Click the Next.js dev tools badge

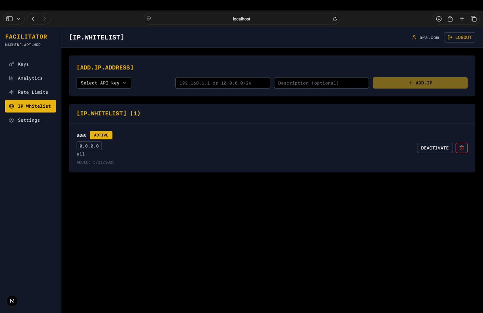coord(12,301)
